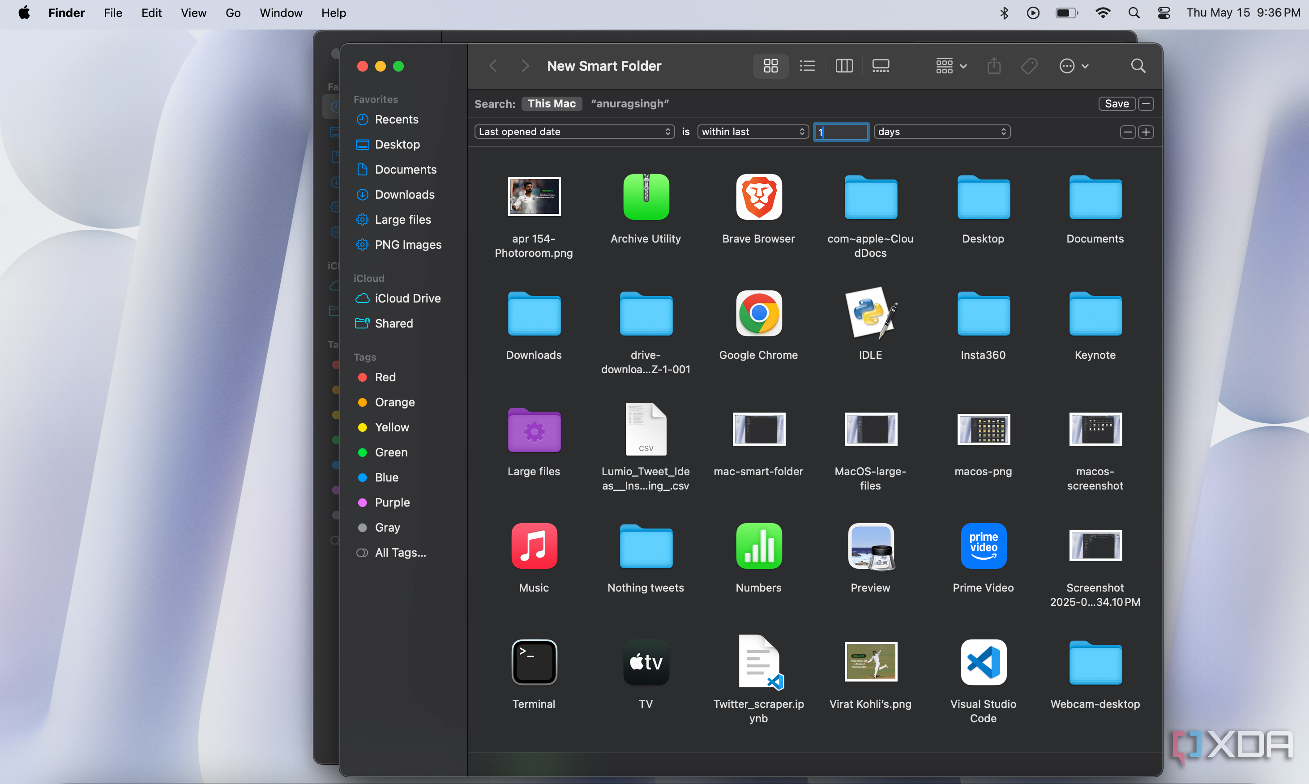The width and height of the screenshot is (1309, 784).
Task: Select Large files smart folder in sidebar
Action: (x=403, y=219)
